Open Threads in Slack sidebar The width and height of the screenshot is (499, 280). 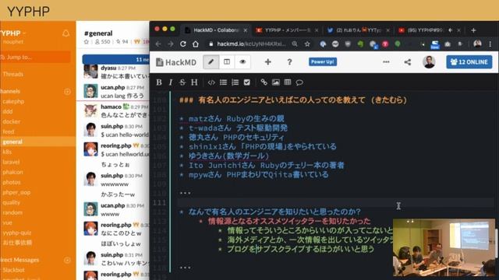coord(13,74)
